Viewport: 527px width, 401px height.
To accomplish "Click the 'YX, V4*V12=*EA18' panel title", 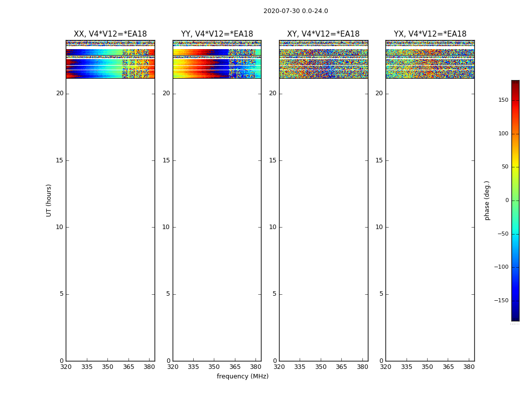I will [x=430, y=34].
